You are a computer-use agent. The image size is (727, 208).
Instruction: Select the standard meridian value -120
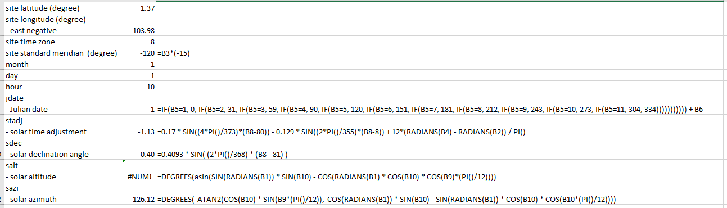tap(139, 53)
